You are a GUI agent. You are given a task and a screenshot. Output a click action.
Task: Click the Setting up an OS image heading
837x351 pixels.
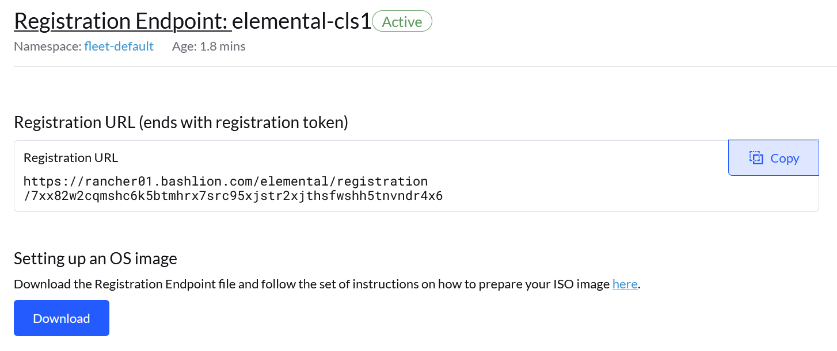point(96,258)
